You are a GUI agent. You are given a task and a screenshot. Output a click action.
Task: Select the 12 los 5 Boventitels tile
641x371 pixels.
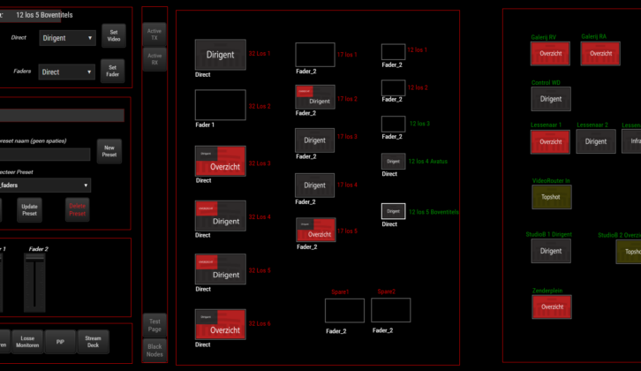point(393,211)
